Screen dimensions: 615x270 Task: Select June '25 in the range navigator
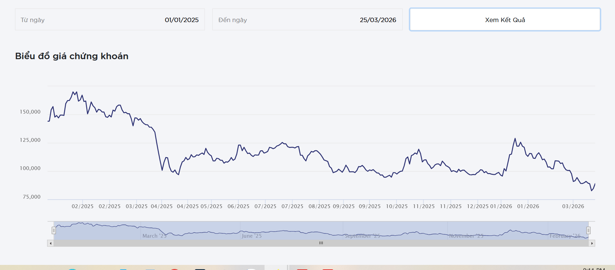(x=252, y=236)
